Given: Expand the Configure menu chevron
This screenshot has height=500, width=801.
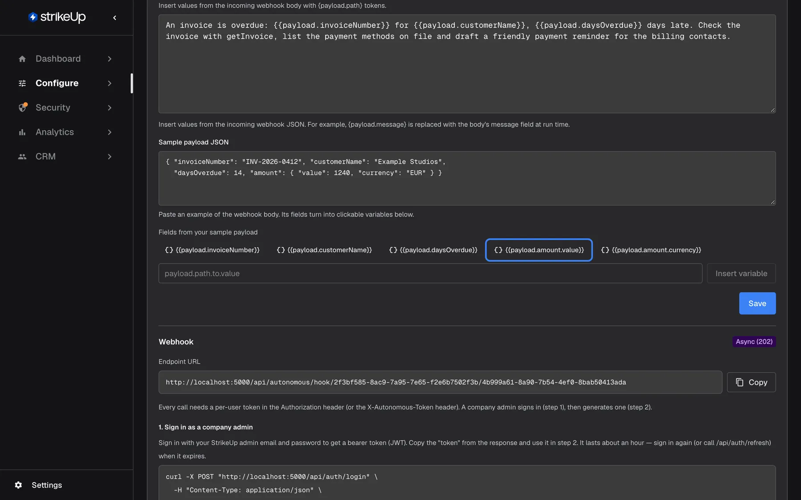Looking at the screenshot, I should coord(109,83).
